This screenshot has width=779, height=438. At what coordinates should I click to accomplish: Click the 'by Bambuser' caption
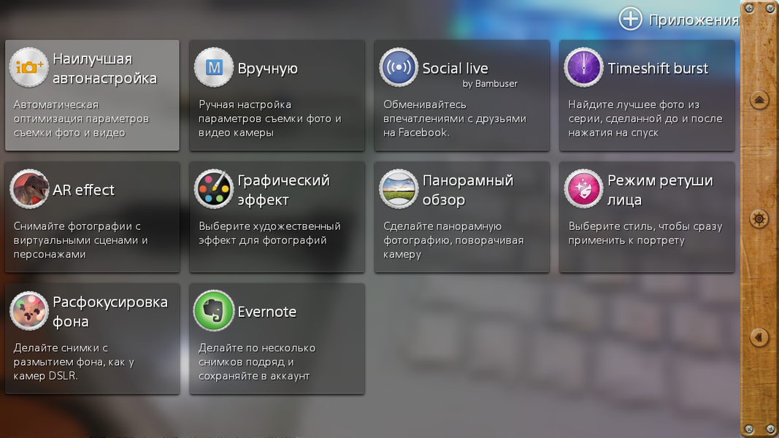pos(490,84)
